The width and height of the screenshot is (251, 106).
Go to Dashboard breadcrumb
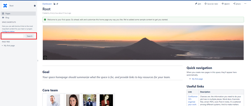(47, 4)
